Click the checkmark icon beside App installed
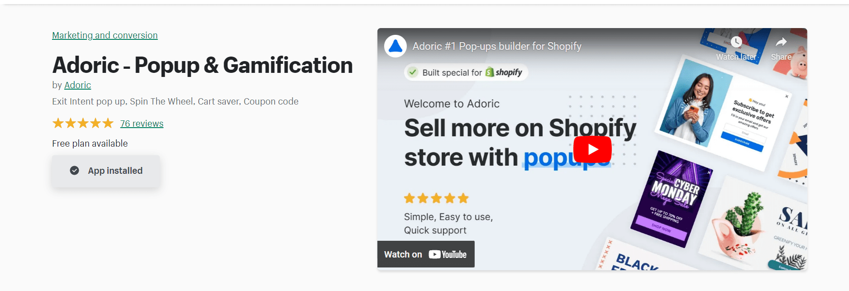The width and height of the screenshot is (849, 291). (75, 171)
